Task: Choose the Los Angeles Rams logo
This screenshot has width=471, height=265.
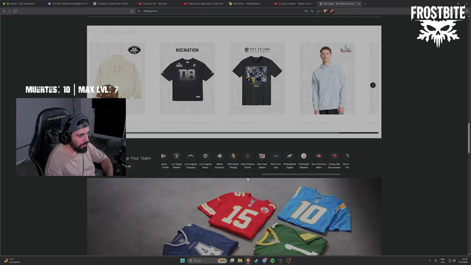Action: tap(205, 156)
